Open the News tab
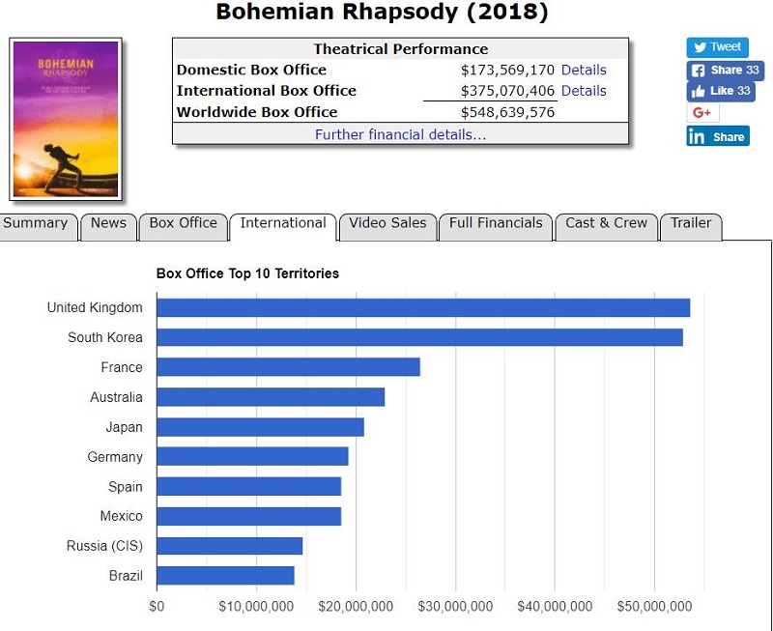Viewport: 773px width, 631px height. point(108,224)
